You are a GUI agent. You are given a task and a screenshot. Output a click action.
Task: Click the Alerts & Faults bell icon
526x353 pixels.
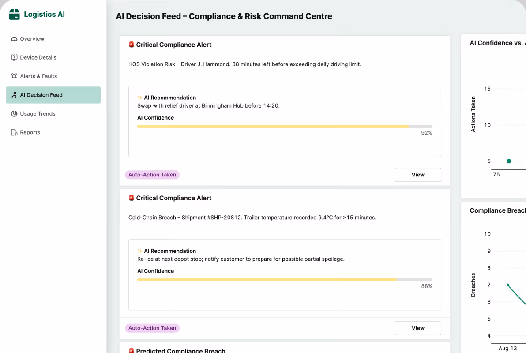pos(14,76)
